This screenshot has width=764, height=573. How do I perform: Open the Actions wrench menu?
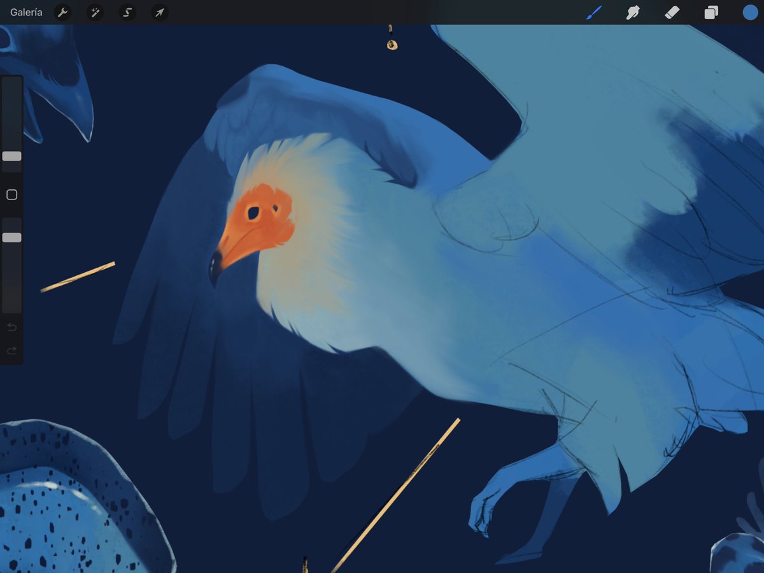pos(62,13)
